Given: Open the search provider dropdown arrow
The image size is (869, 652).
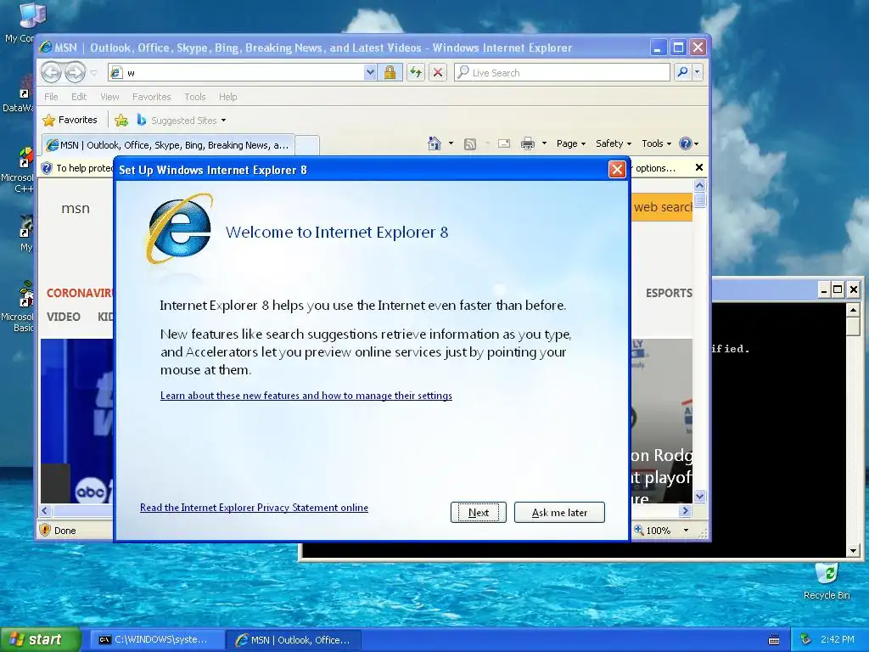Looking at the screenshot, I should point(698,73).
